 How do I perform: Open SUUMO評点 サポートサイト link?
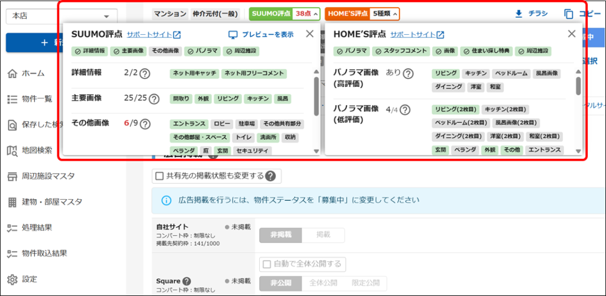tap(150, 35)
